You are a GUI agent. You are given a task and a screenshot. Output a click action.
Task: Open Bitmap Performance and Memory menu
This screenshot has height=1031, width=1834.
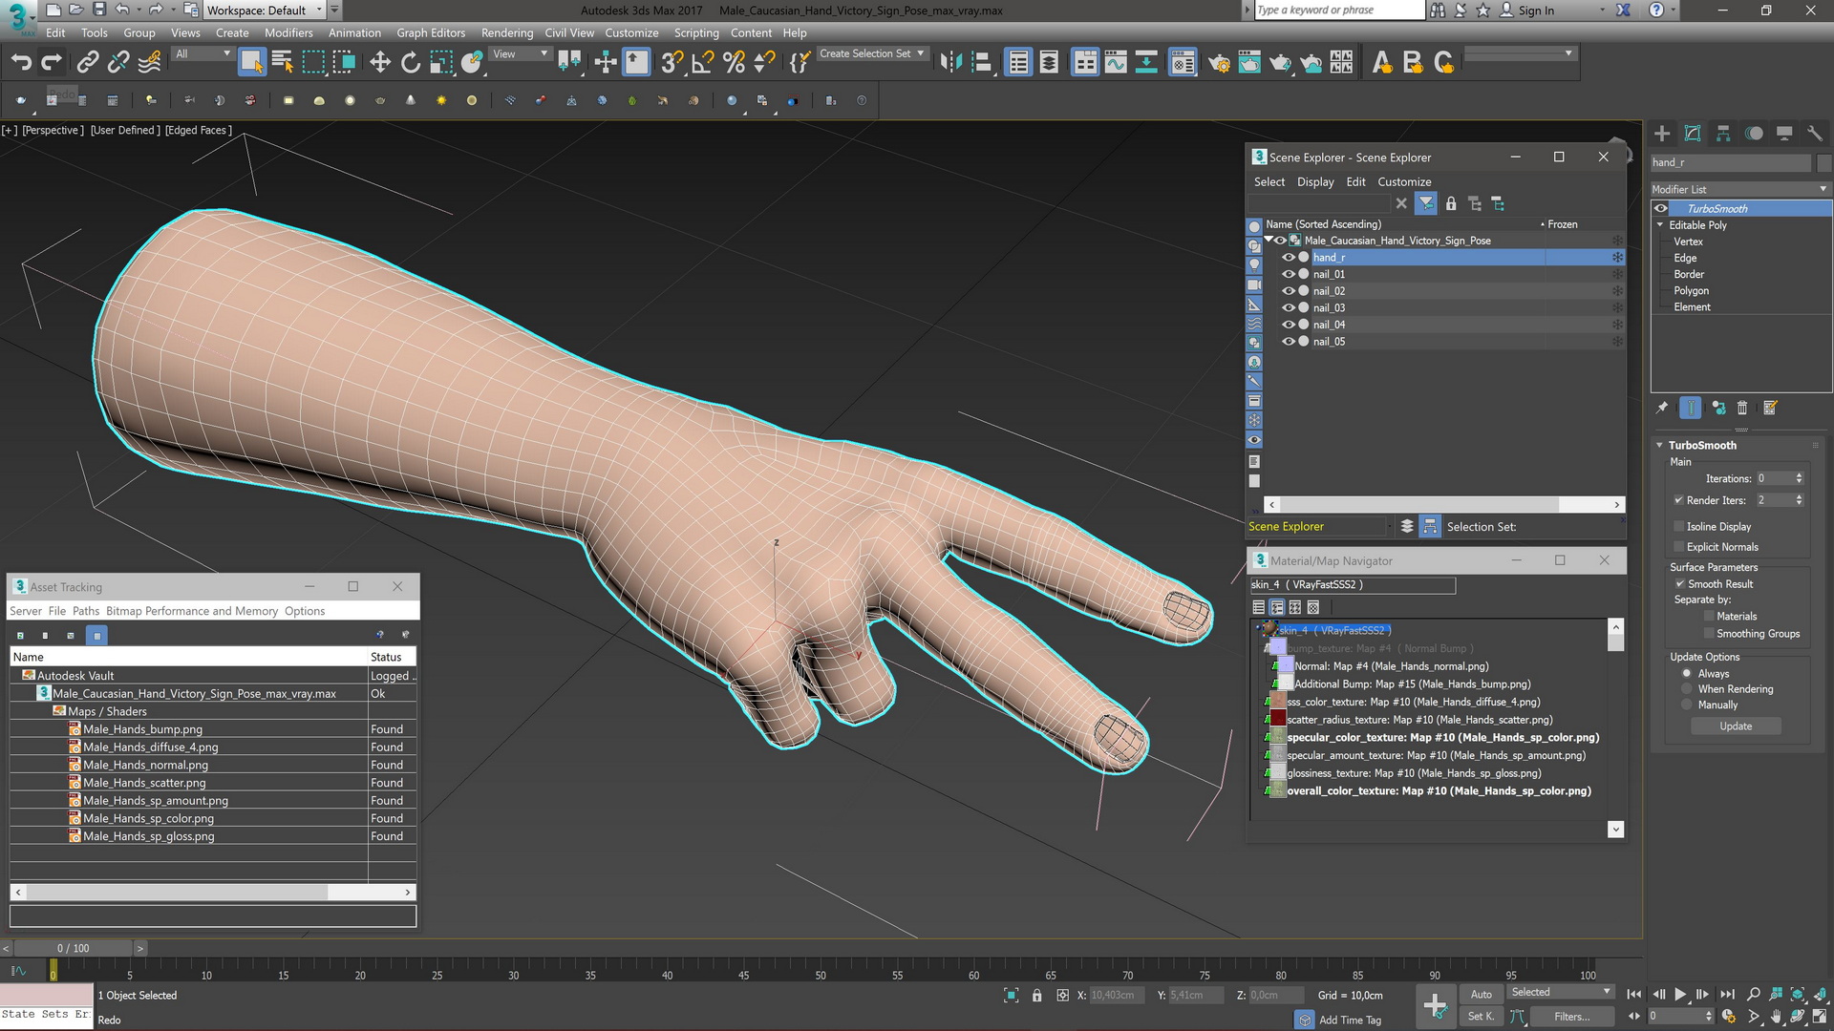(x=192, y=611)
